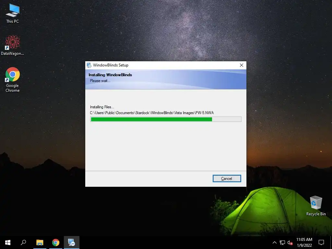332x249 pixels.
Task: Open Chrome from the taskbar
Action: pyautogui.click(x=56, y=243)
